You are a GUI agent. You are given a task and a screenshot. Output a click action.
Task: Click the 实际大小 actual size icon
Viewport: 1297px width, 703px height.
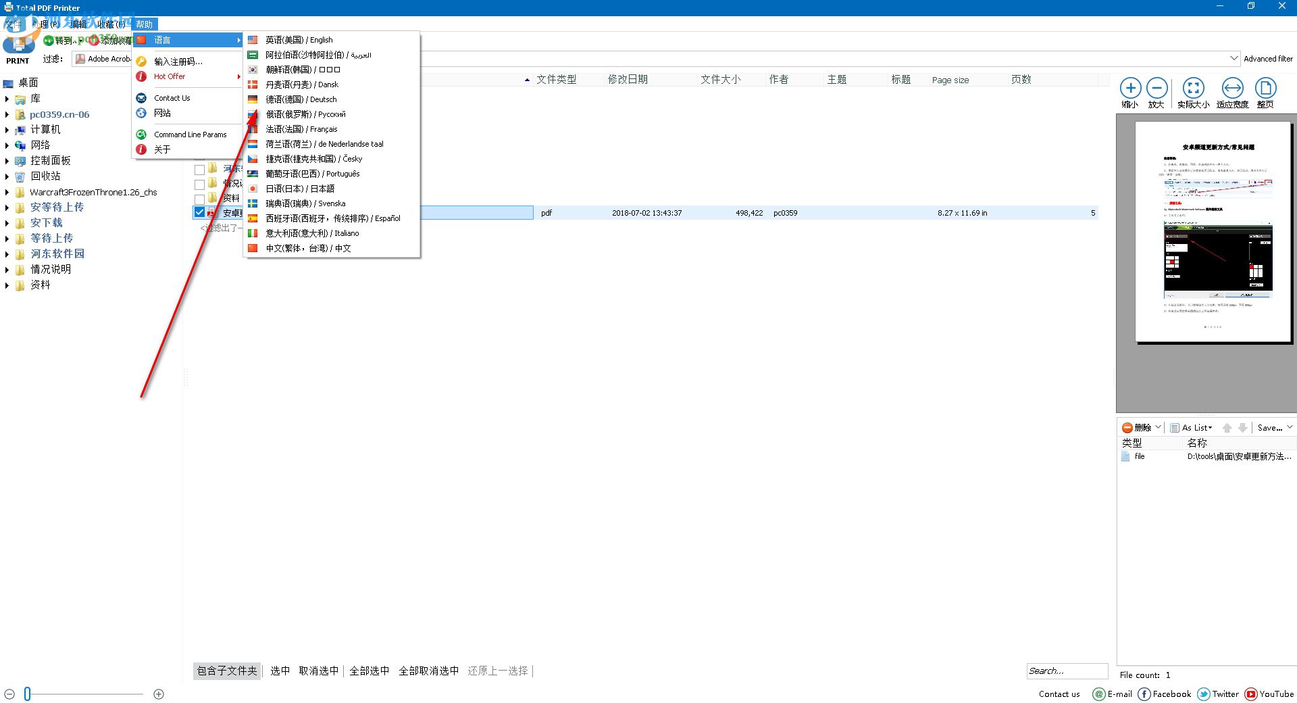(1194, 89)
